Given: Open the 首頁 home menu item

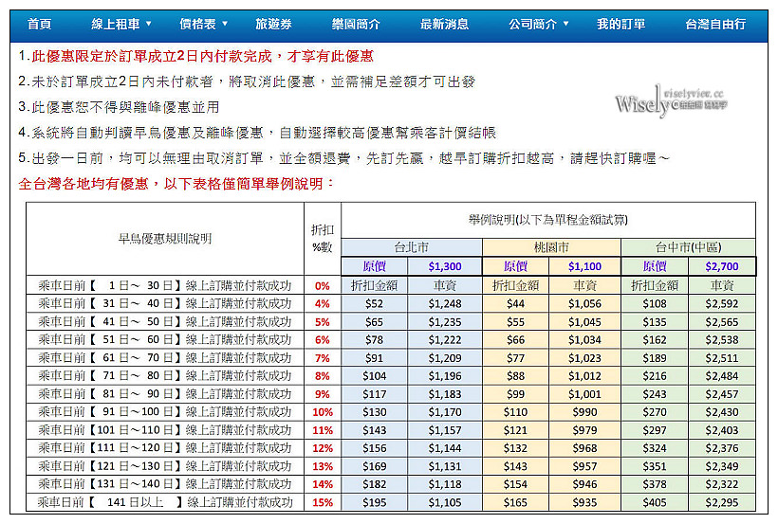Looking at the screenshot, I should 39,24.
